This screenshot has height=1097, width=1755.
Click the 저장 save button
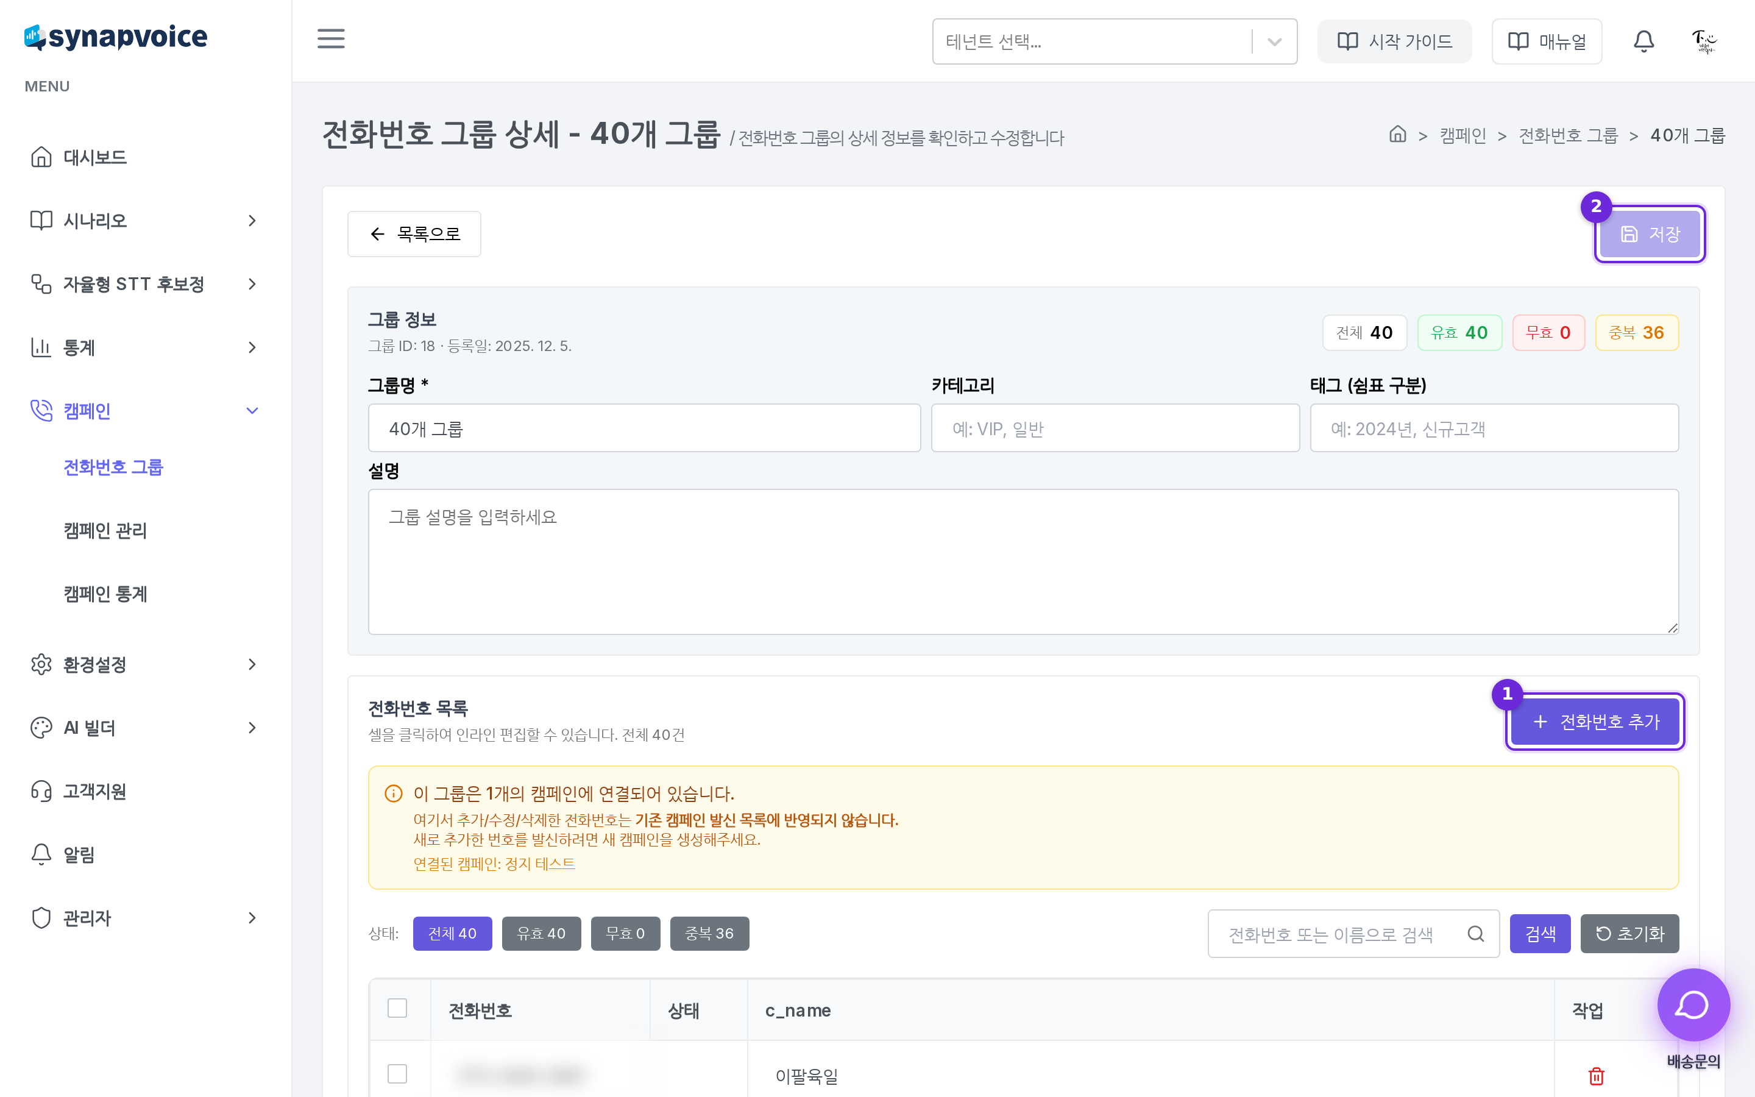tap(1650, 233)
